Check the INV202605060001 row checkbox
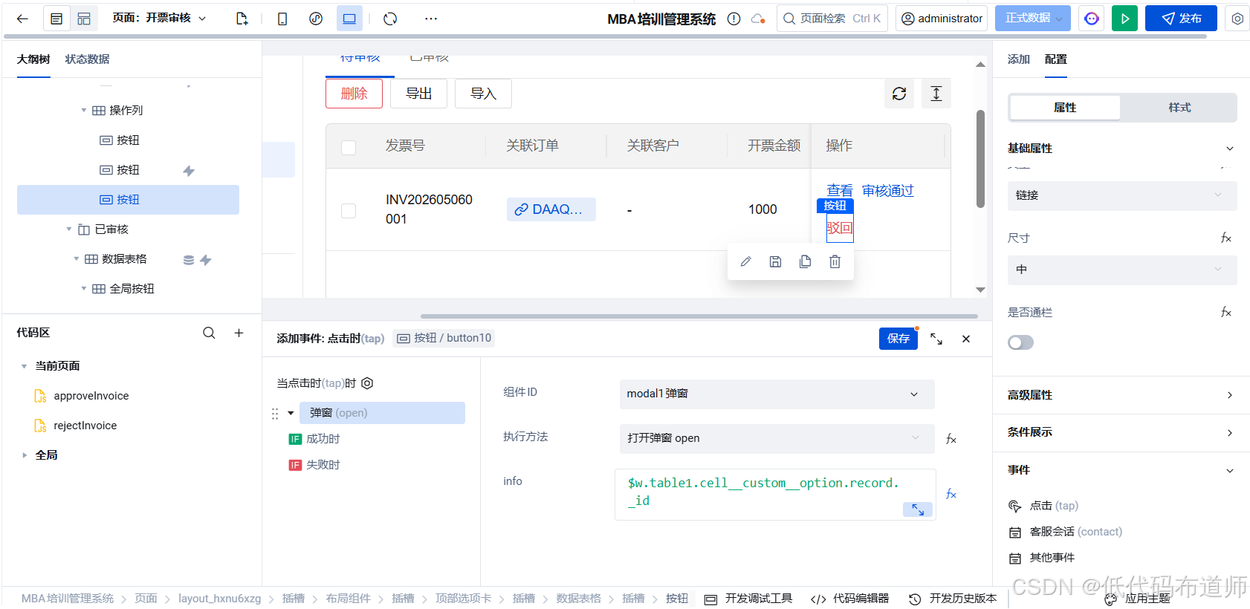Screen dimensions: 1250x609 [x=349, y=211]
